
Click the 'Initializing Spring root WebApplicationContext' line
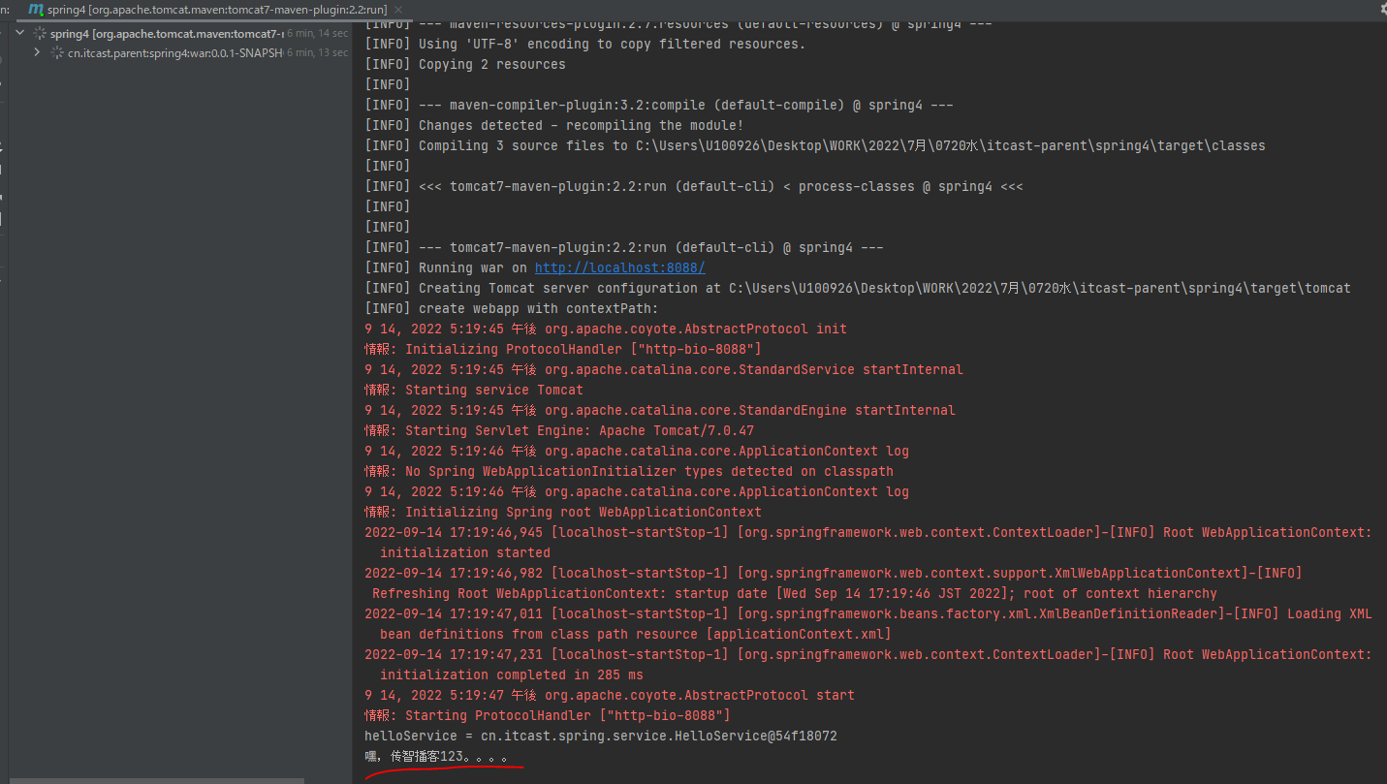point(562,512)
